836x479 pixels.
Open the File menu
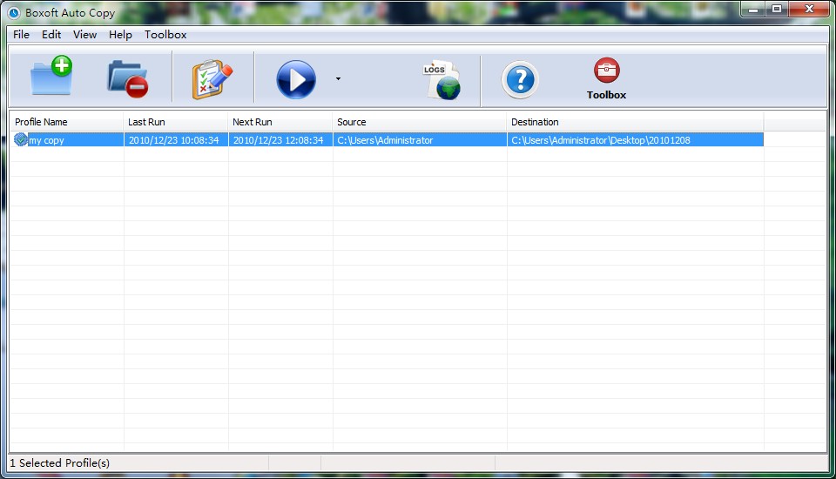[x=21, y=35]
